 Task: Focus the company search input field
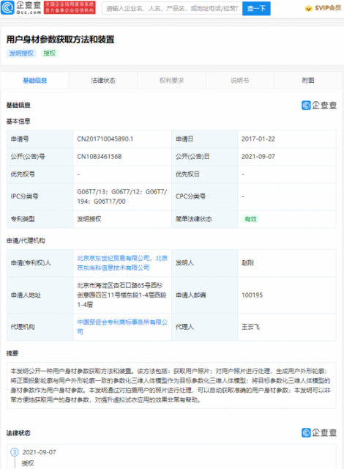tap(172, 8)
